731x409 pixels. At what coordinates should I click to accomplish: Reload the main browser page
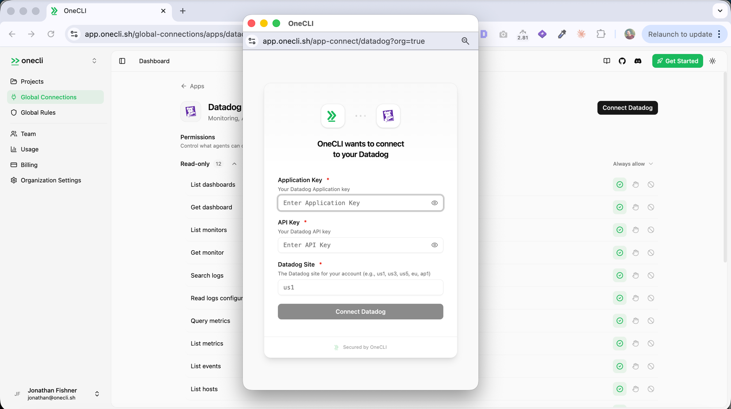[x=51, y=34]
